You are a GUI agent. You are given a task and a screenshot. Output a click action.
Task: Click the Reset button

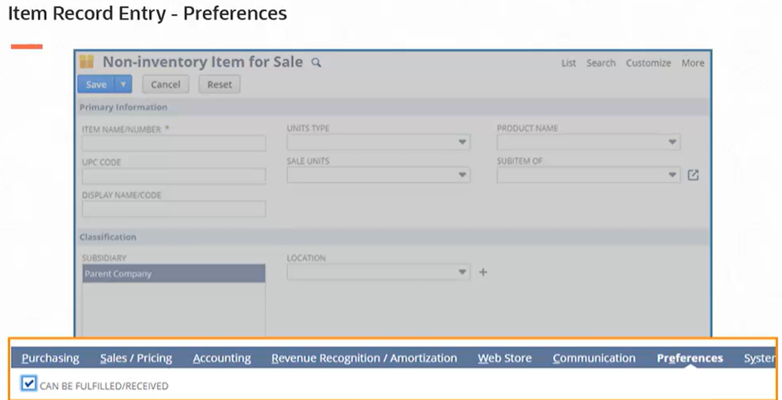(x=219, y=84)
